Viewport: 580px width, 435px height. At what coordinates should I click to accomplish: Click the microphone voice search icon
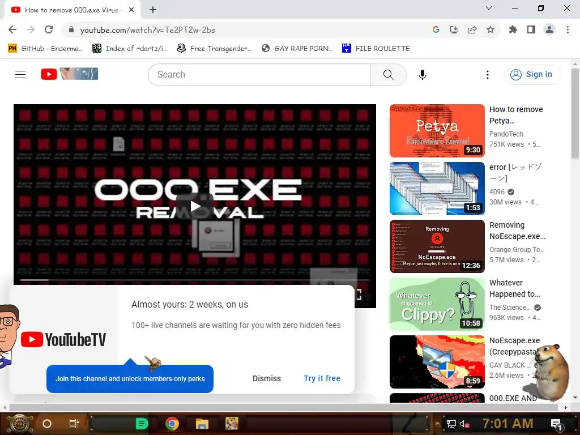(x=422, y=75)
